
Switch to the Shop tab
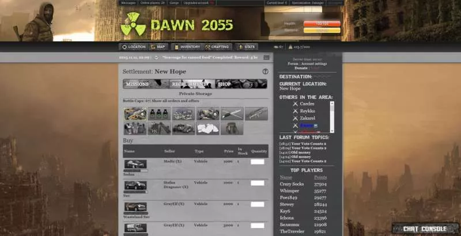(x=241, y=84)
